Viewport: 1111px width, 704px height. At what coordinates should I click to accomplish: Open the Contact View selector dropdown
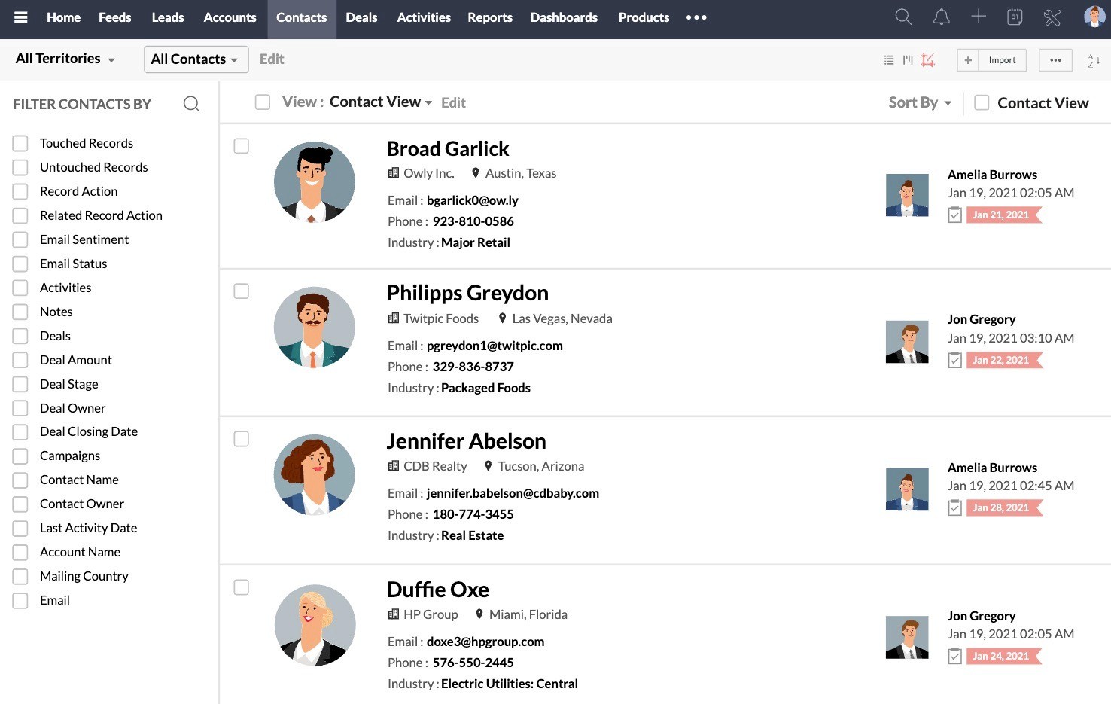381,102
